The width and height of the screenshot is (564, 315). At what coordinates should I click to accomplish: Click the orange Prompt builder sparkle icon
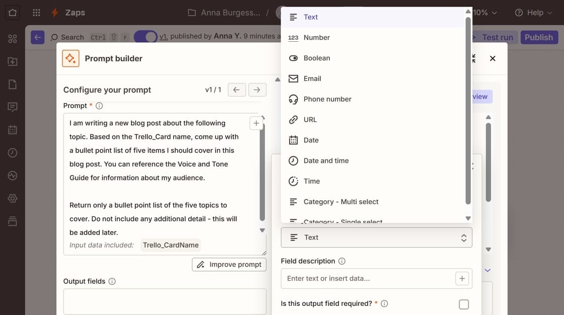[70, 58]
